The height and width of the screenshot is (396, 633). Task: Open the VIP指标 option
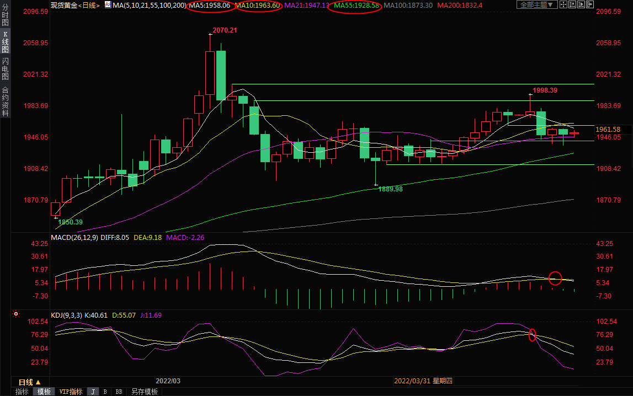(x=71, y=392)
